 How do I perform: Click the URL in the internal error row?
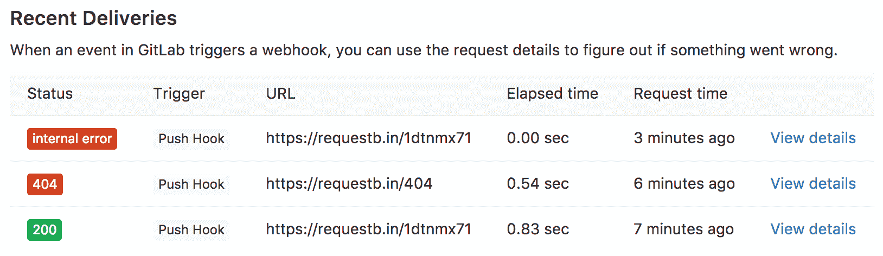coord(368,138)
